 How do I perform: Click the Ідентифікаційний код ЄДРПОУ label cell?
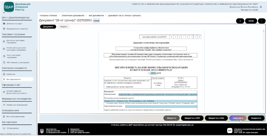click(x=154, y=37)
